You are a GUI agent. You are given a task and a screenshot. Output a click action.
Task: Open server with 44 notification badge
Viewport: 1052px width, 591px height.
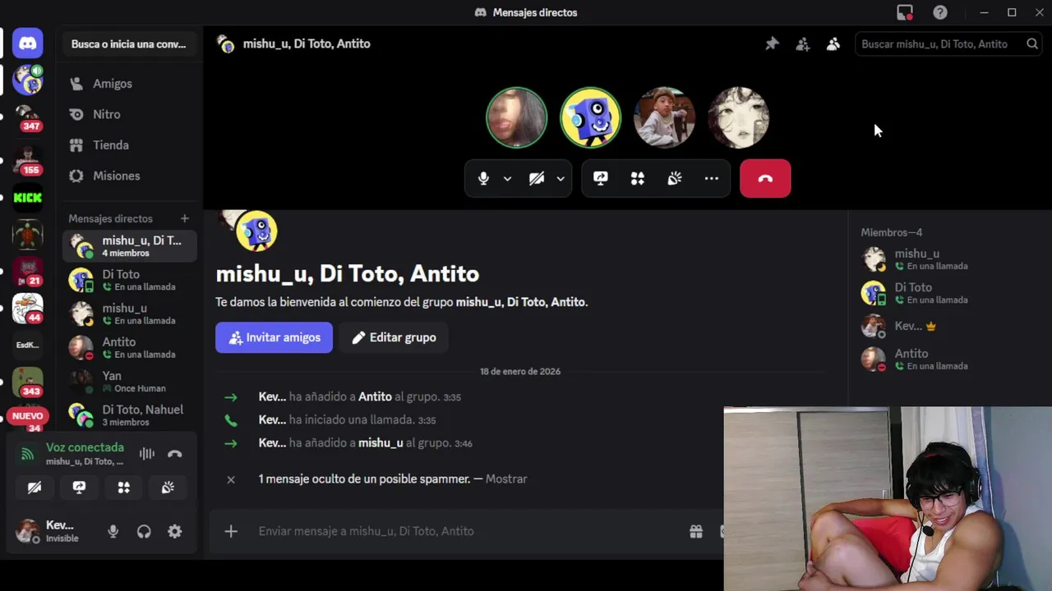27,309
